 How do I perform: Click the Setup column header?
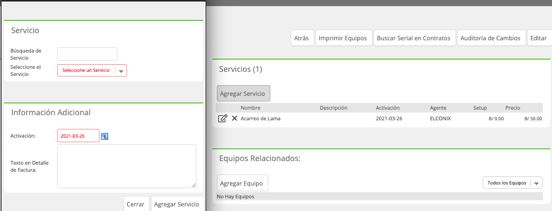point(480,108)
